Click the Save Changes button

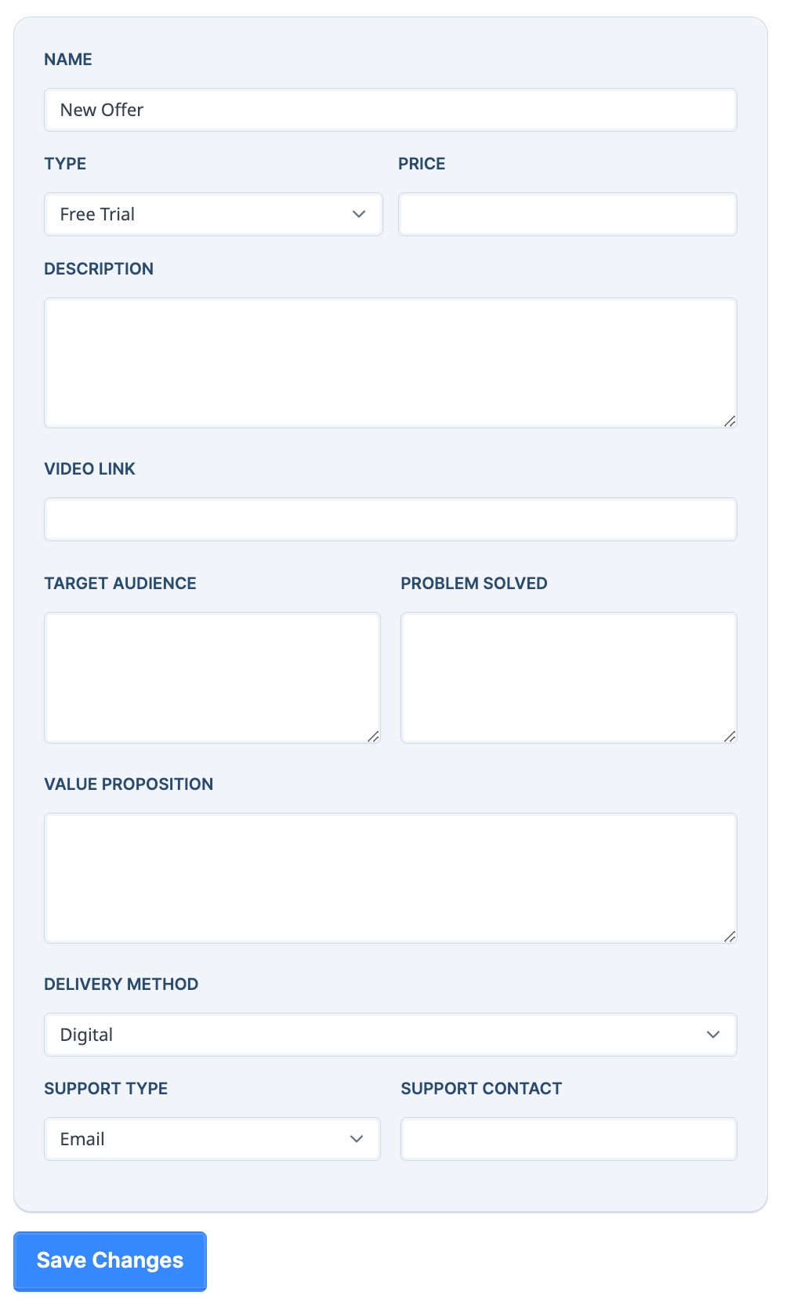[110, 1261]
